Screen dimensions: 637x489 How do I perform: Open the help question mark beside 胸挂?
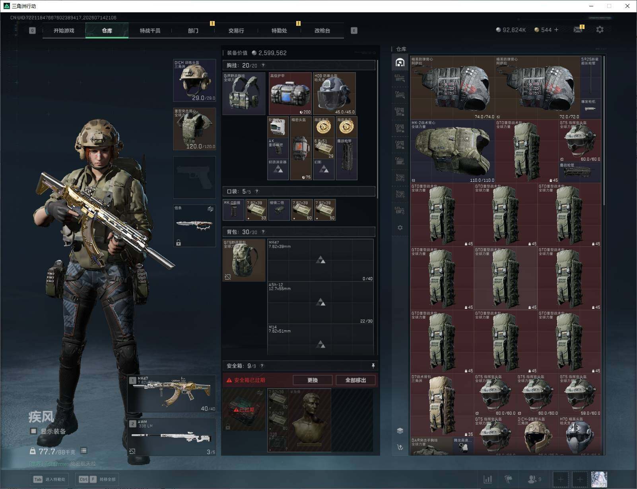coord(263,65)
